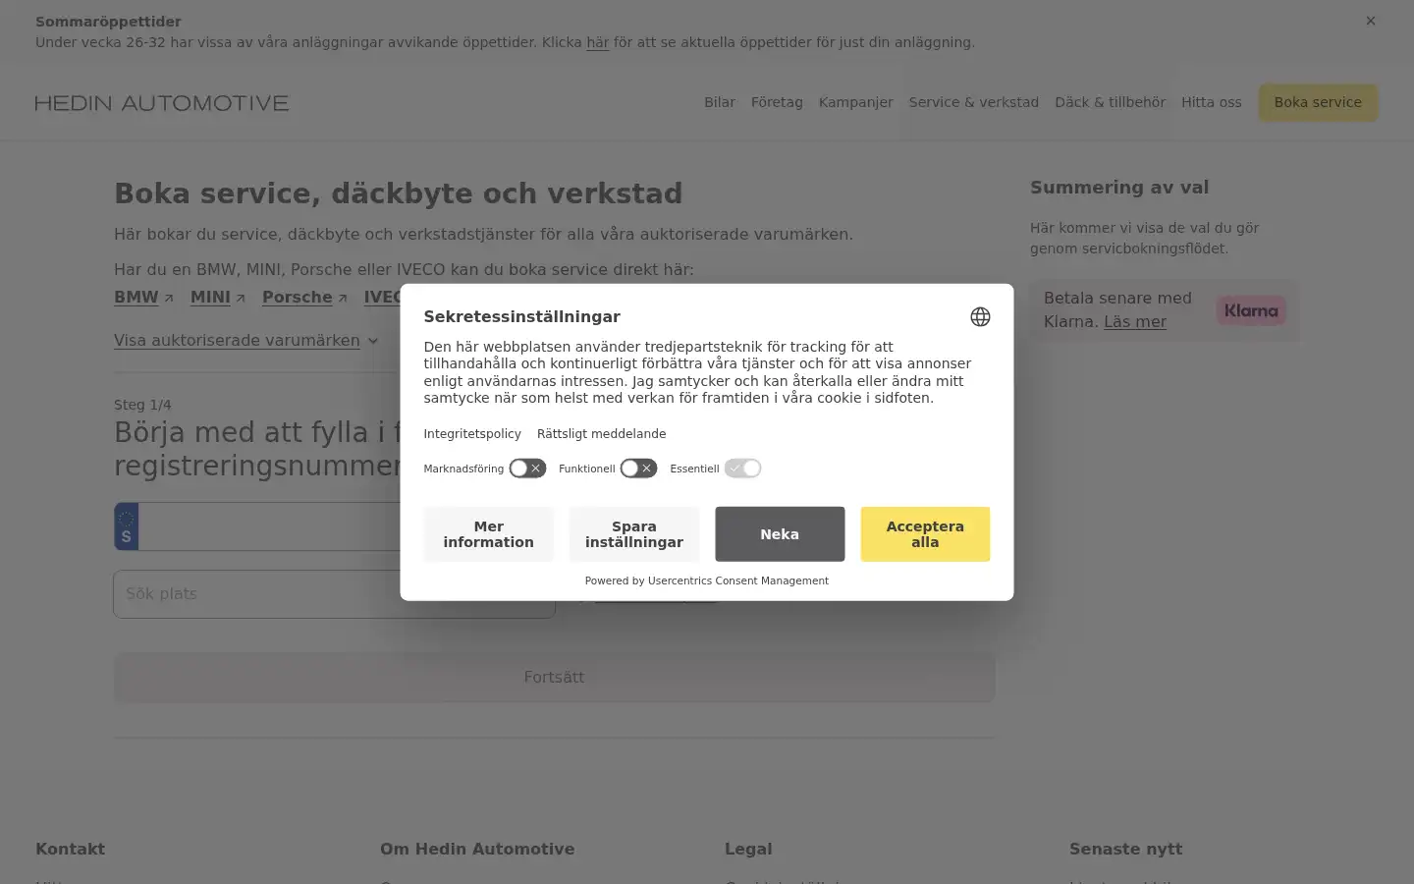Click the Hedin Automotive logo
This screenshot has height=884, width=1414.
coord(162,103)
